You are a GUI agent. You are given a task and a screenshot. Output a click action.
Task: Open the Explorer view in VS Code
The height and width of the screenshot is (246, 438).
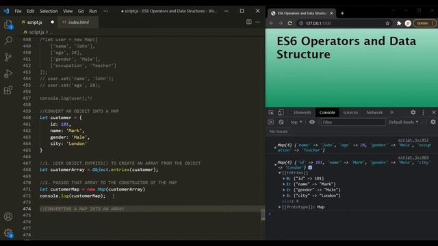[8, 25]
